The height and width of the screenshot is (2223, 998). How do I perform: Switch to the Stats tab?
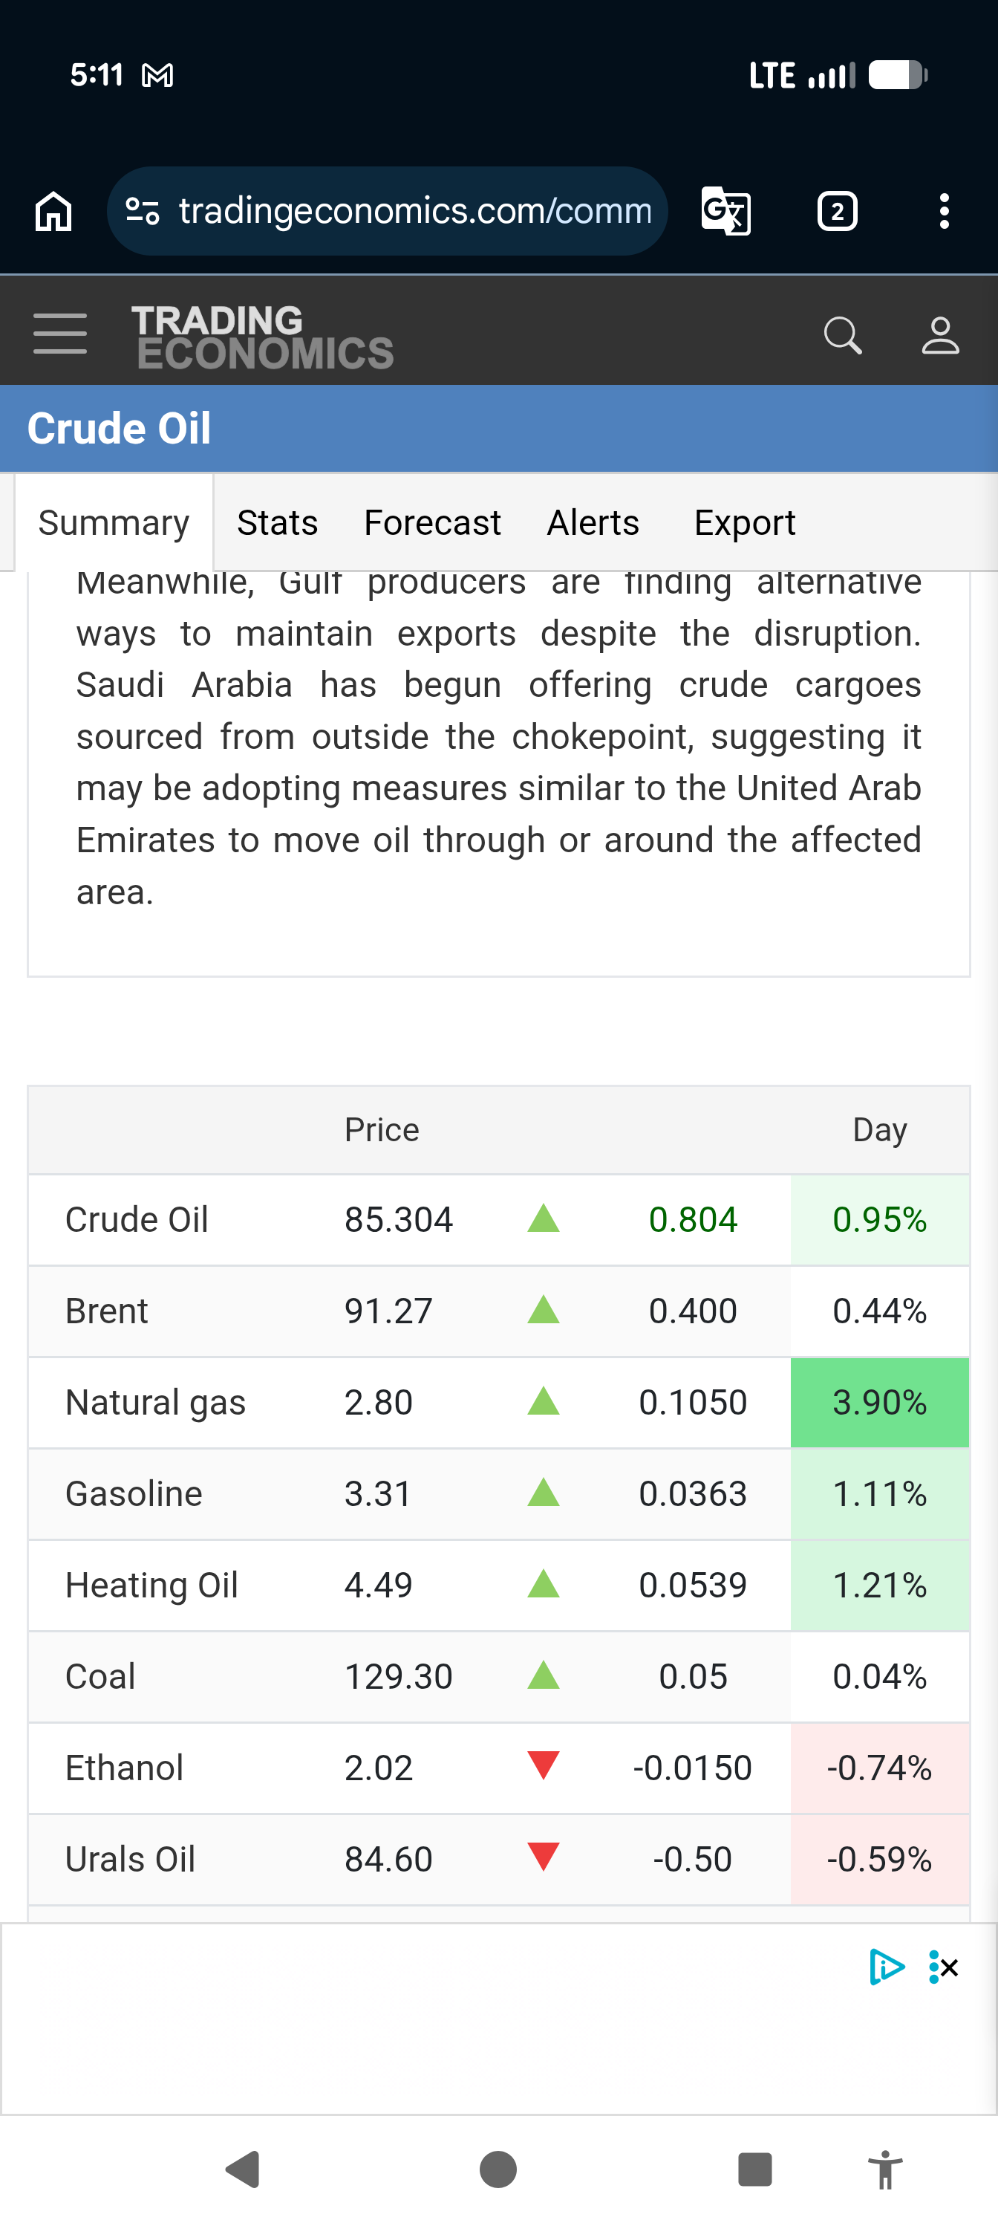click(x=278, y=523)
